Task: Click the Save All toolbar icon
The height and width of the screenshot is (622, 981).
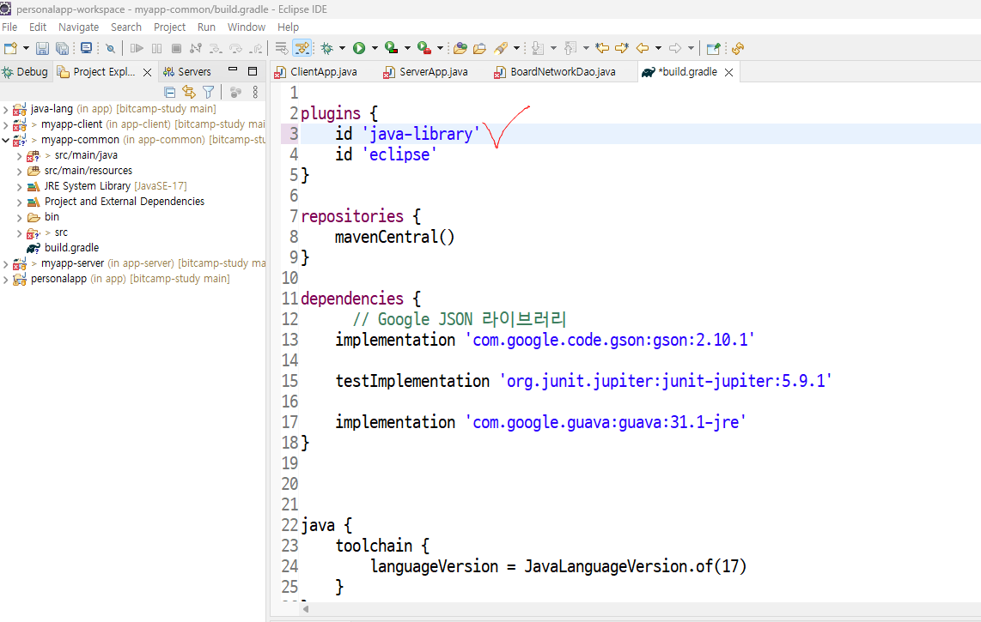Action: pyautogui.click(x=62, y=48)
